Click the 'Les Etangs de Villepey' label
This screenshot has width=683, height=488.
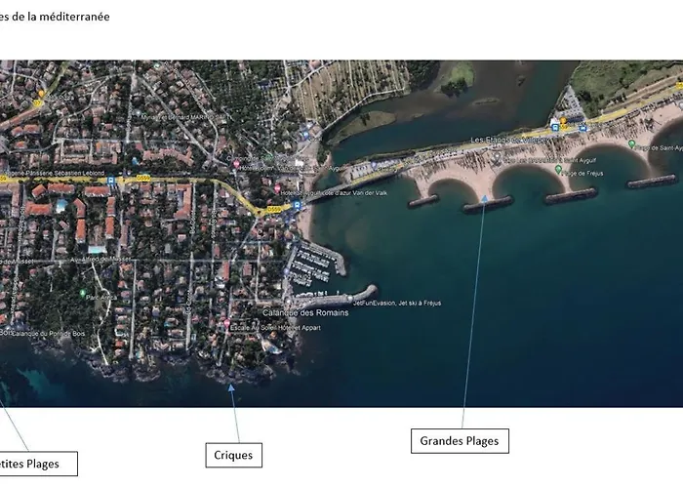pos(510,140)
